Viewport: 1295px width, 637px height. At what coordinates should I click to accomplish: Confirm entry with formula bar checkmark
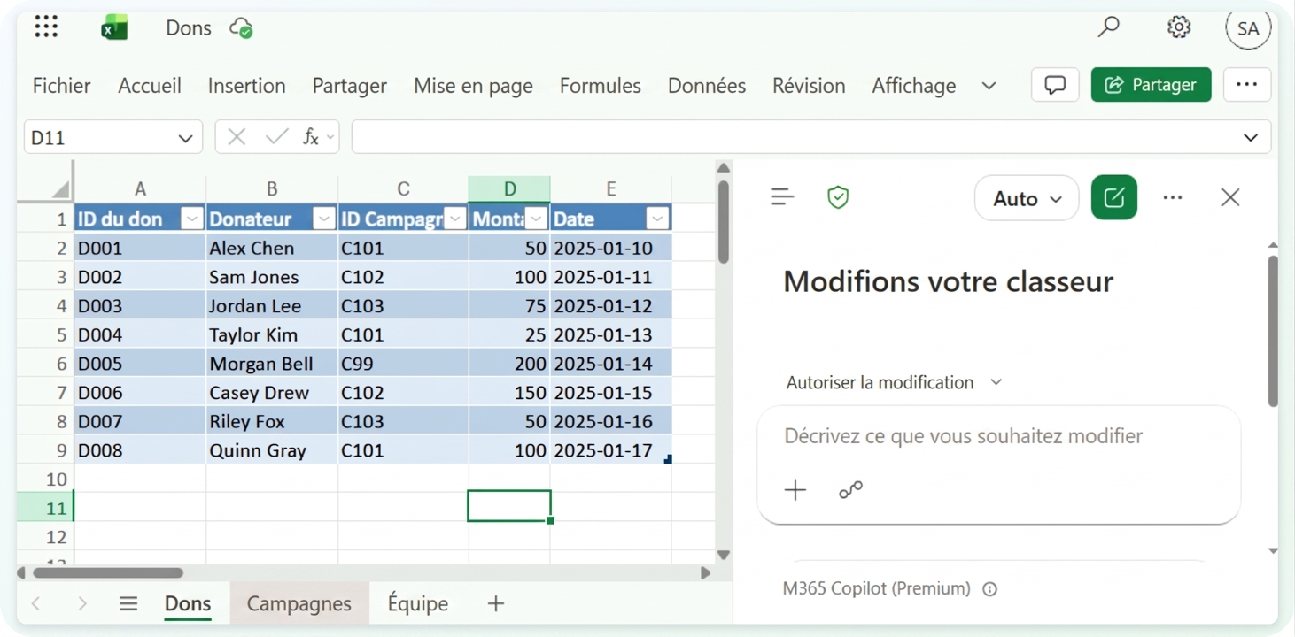coord(276,137)
